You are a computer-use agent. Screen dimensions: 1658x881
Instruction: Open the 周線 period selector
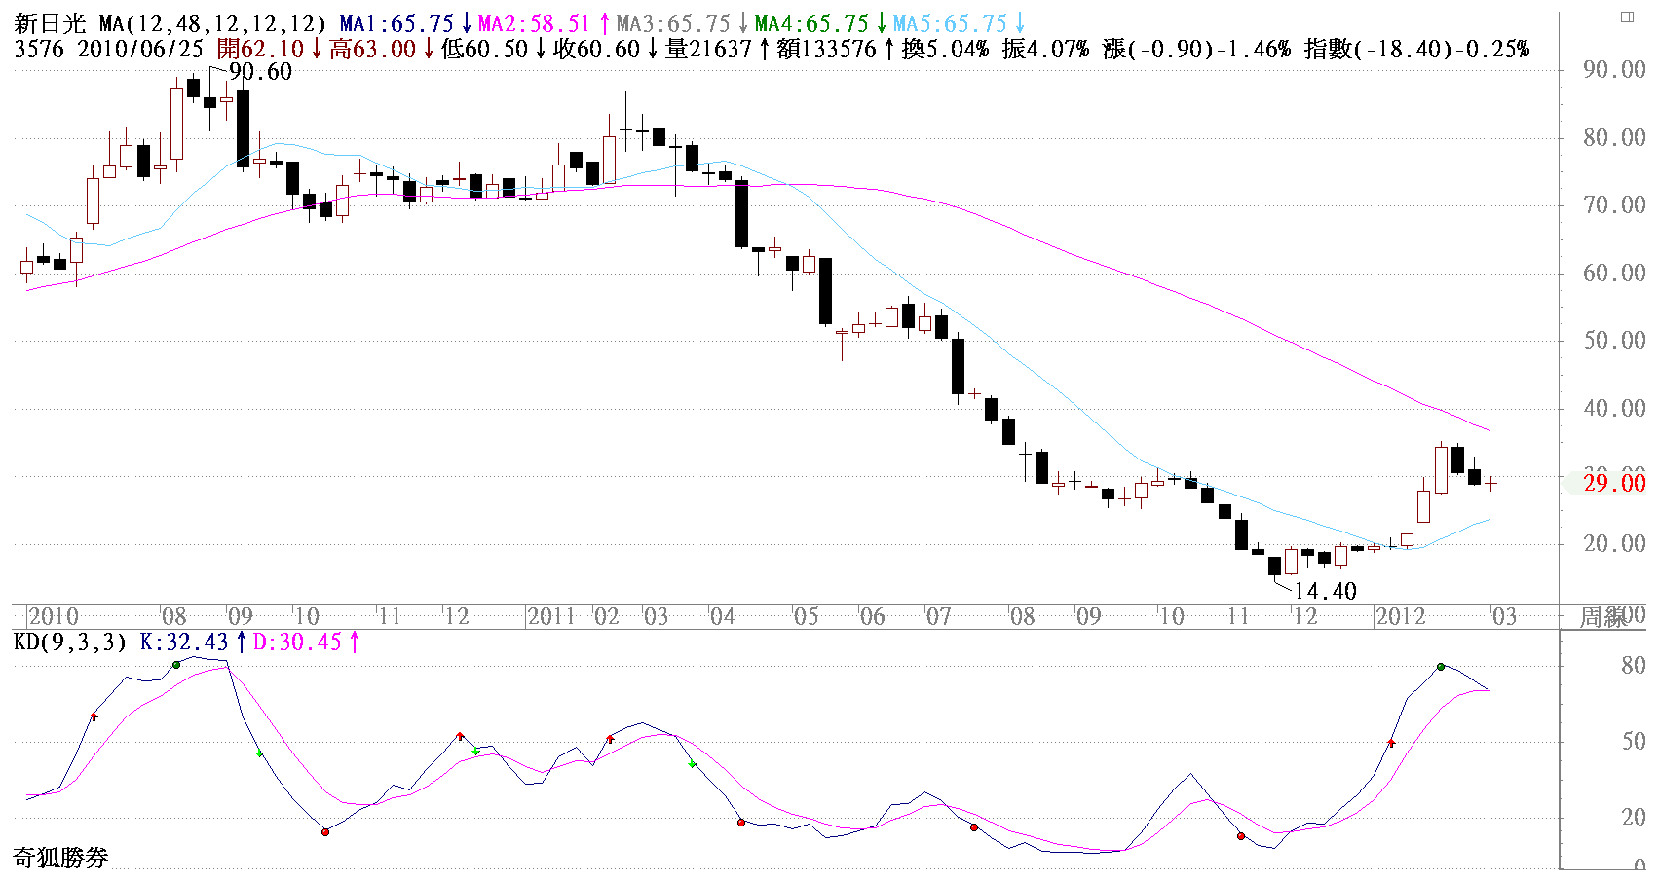(1602, 617)
